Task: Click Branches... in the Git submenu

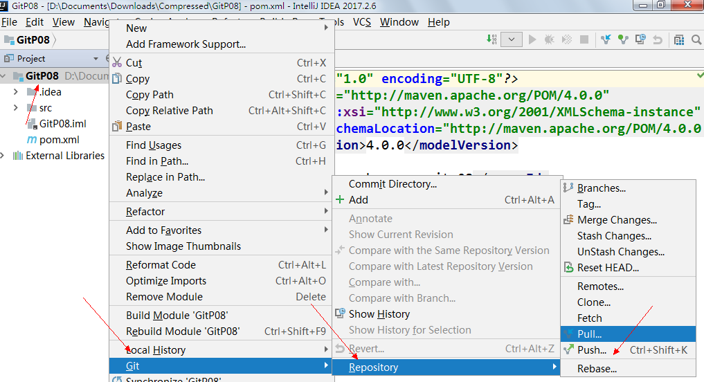Action: pyautogui.click(x=601, y=188)
